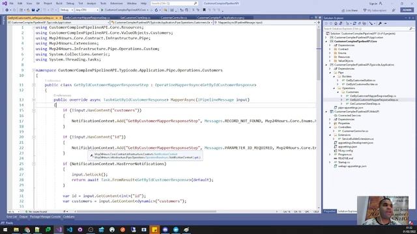Click the Sync with Active Document icon

pos(341,23)
